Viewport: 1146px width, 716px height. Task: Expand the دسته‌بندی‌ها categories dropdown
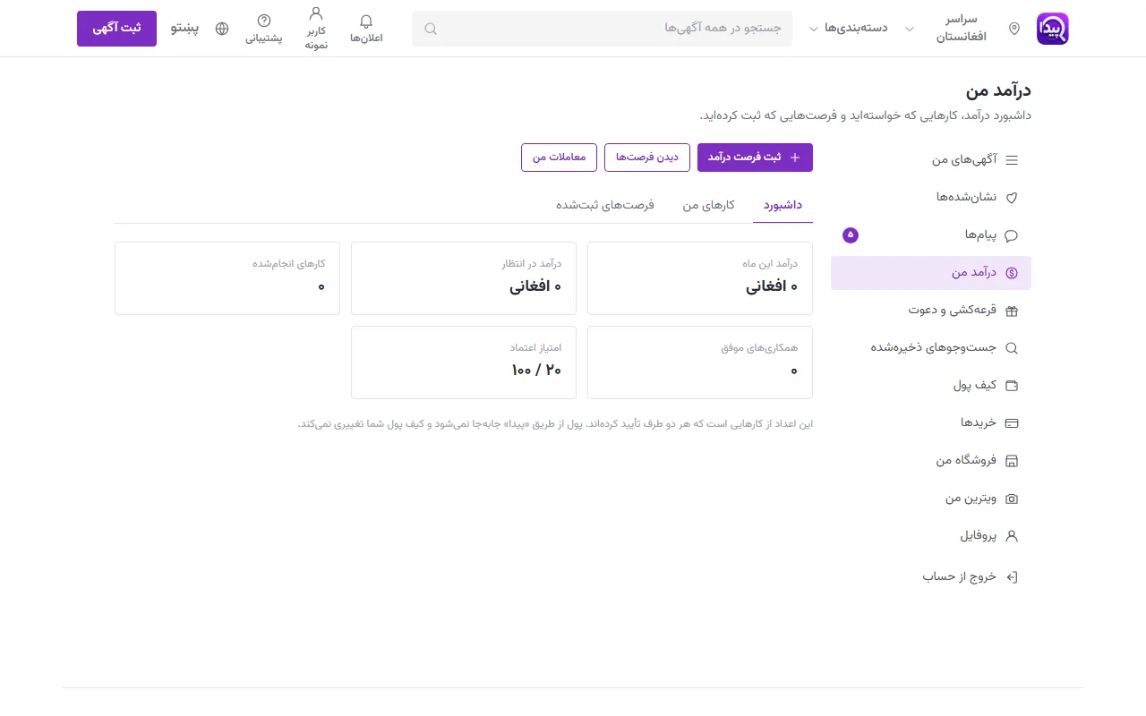coord(848,29)
